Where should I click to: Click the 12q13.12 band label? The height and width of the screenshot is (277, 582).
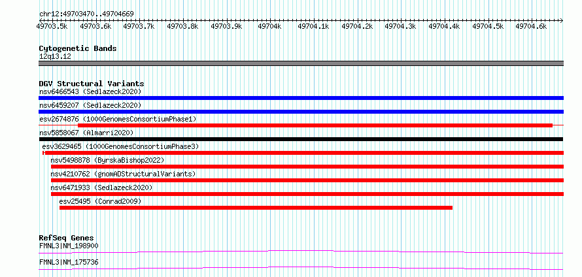pos(55,57)
